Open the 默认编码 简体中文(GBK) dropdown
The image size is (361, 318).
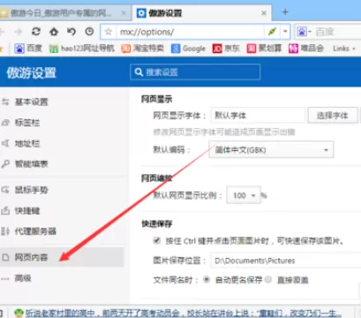click(271, 150)
